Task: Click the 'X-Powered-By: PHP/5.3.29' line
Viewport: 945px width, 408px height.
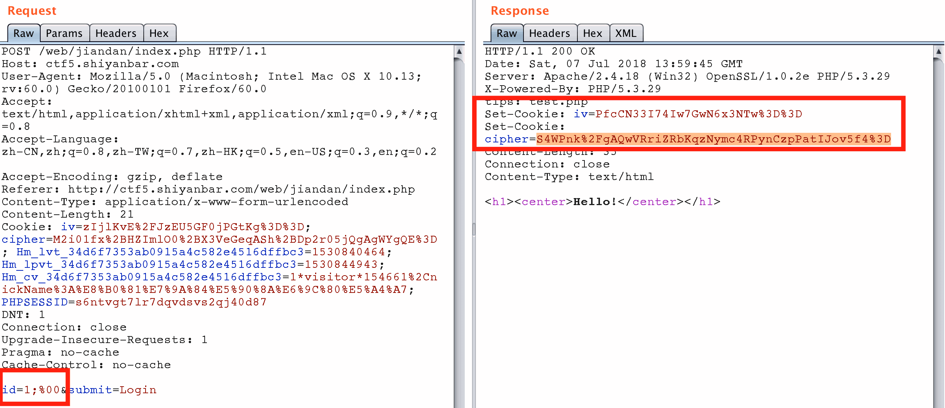Action: [x=573, y=89]
